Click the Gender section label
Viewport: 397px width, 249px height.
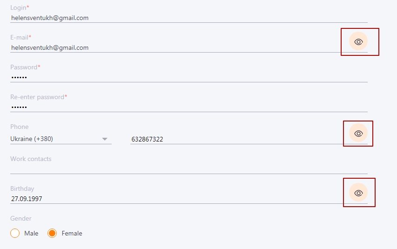point(21,218)
